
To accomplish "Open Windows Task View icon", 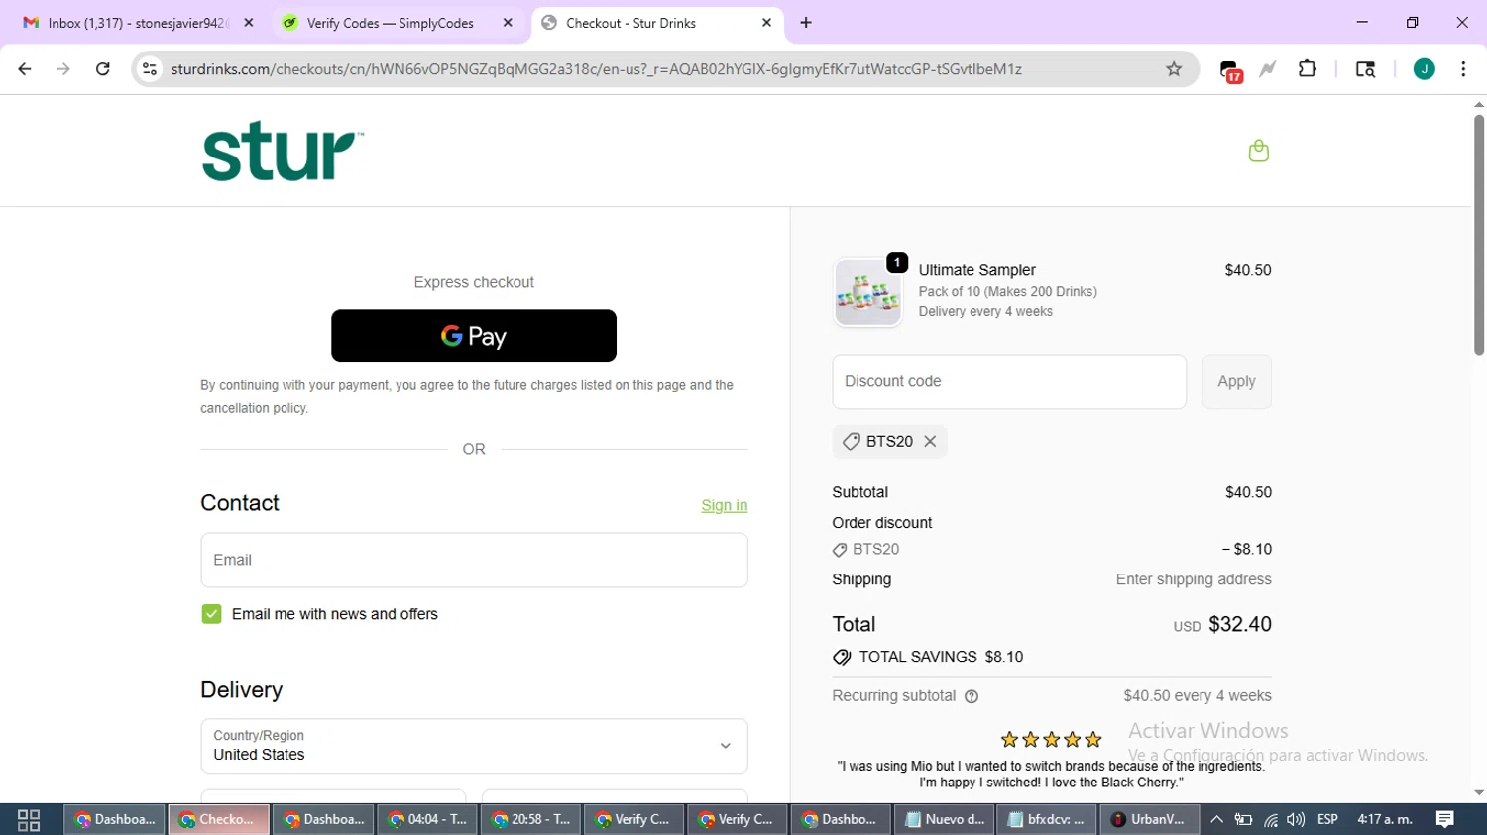I will pyautogui.click(x=29, y=820).
